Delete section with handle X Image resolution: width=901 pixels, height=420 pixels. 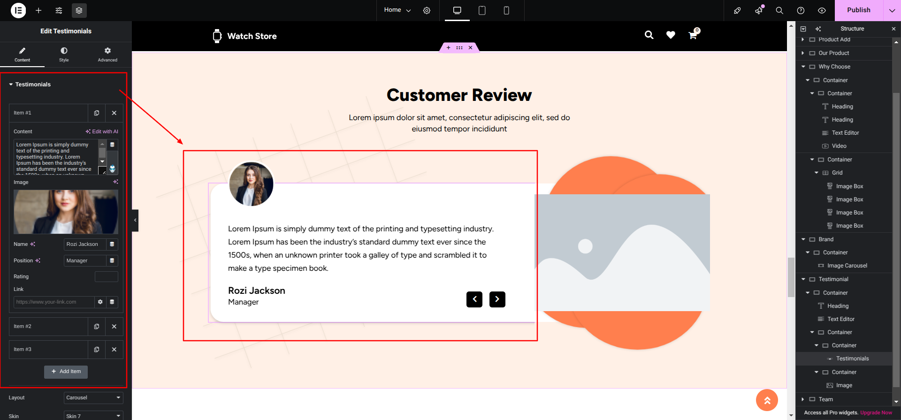click(x=470, y=48)
